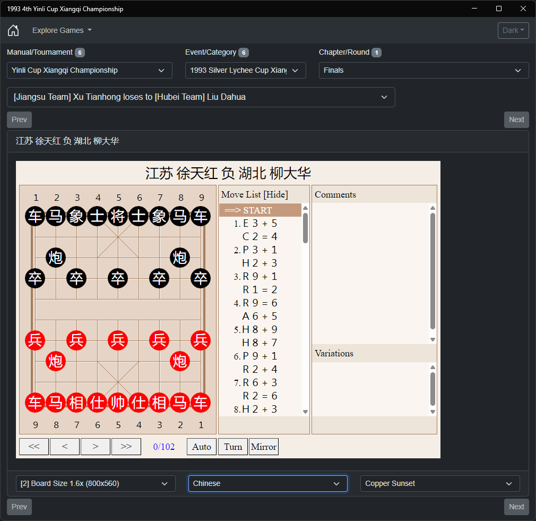
Task: Jump to first move with << button
Action: point(34,447)
